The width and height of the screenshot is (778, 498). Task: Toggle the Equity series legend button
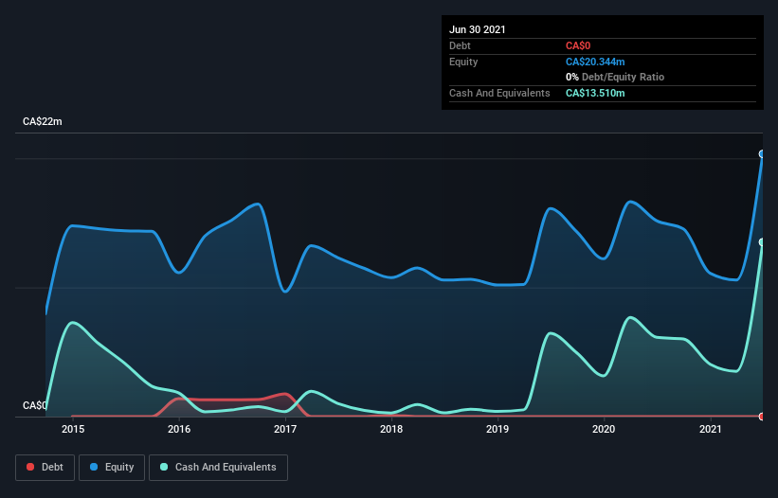tap(112, 468)
